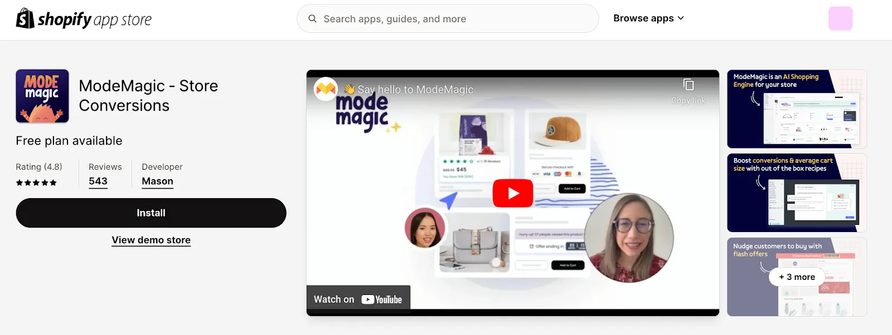This screenshot has height=335, width=892.
Task: Play the ModeMagic YouTube video
Action: pyautogui.click(x=513, y=193)
